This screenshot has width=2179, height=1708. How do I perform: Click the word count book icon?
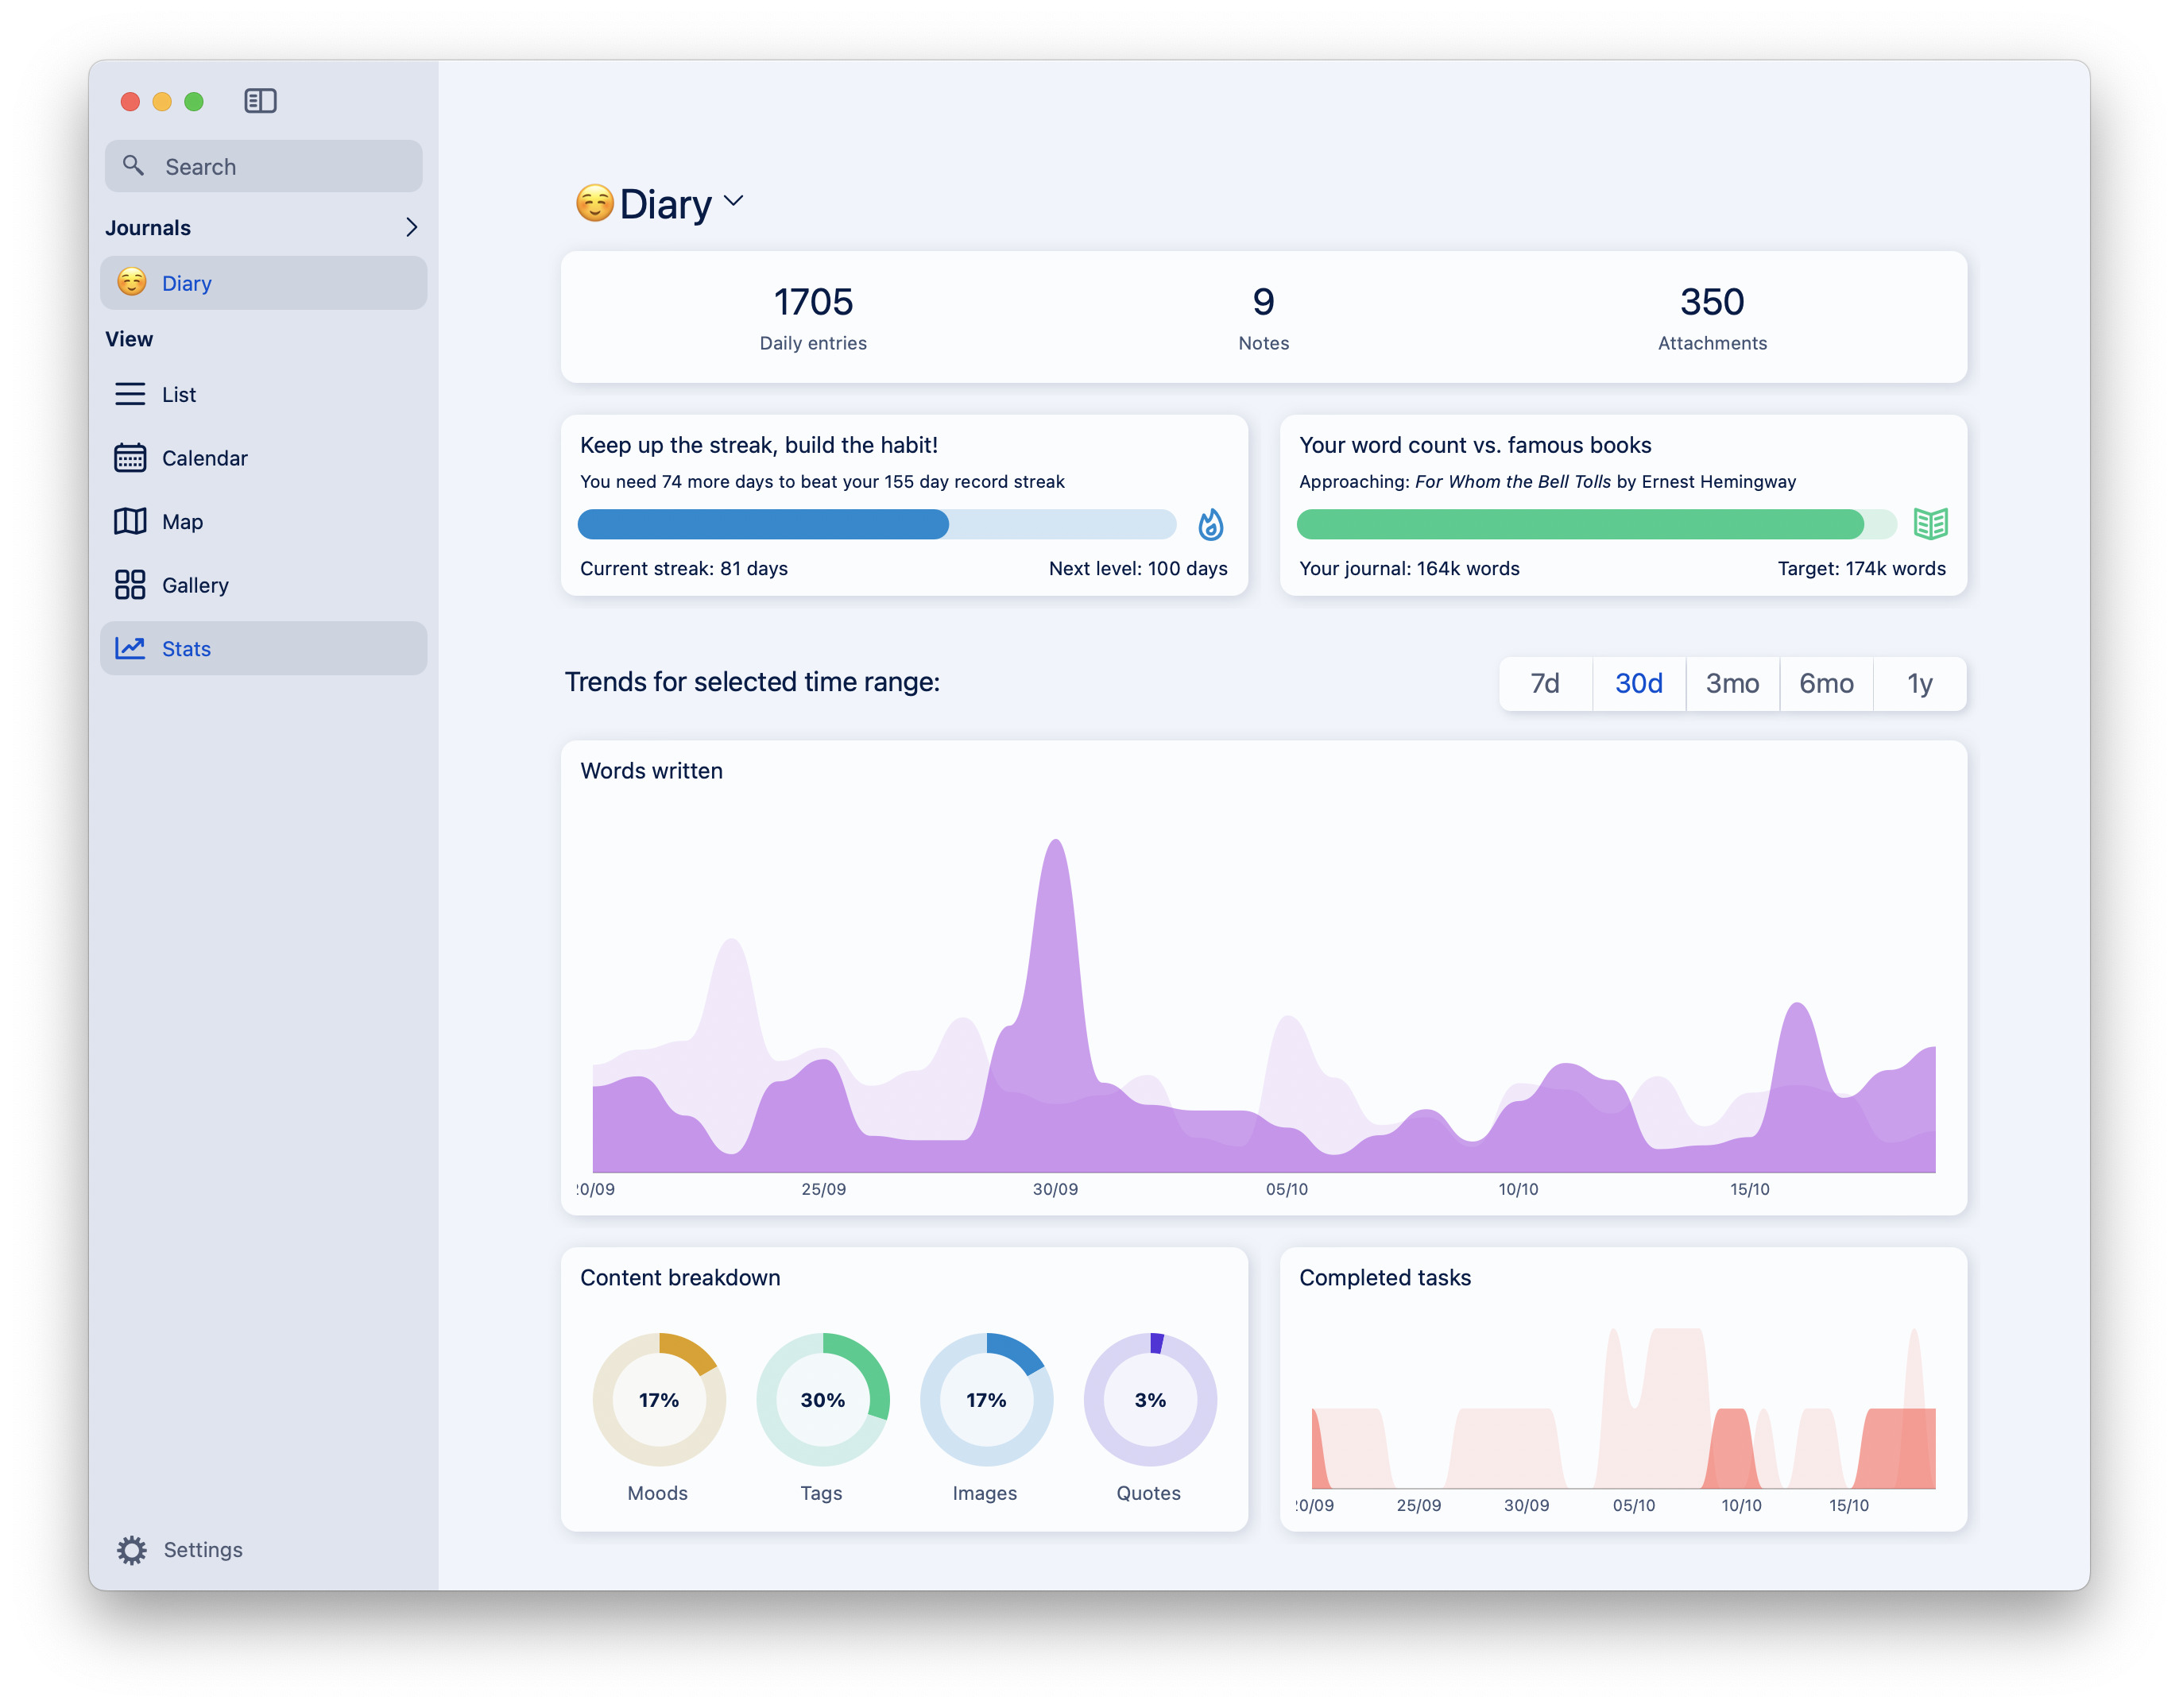click(x=1929, y=524)
